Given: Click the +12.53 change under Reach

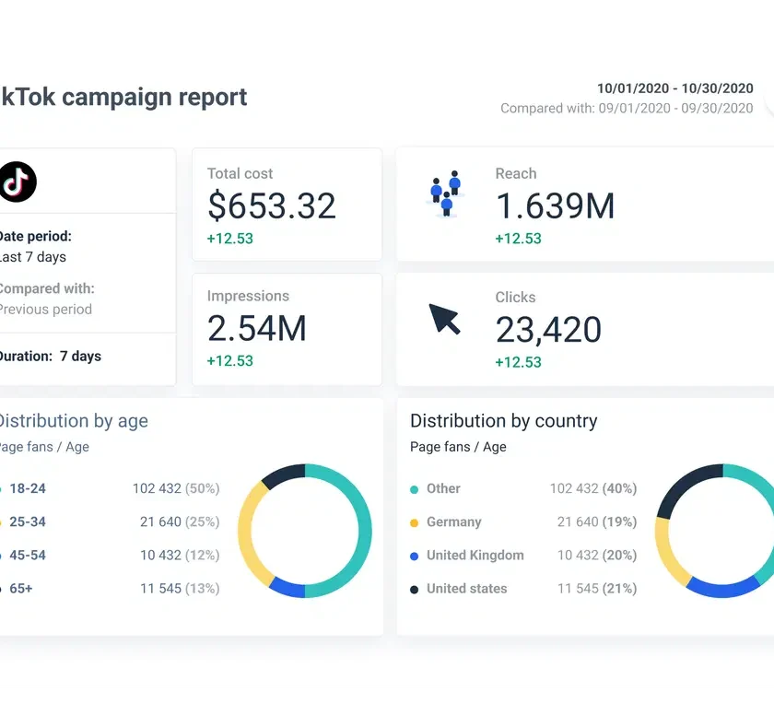Looking at the screenshot, I should pyautogui.click(x=518, y=239).
